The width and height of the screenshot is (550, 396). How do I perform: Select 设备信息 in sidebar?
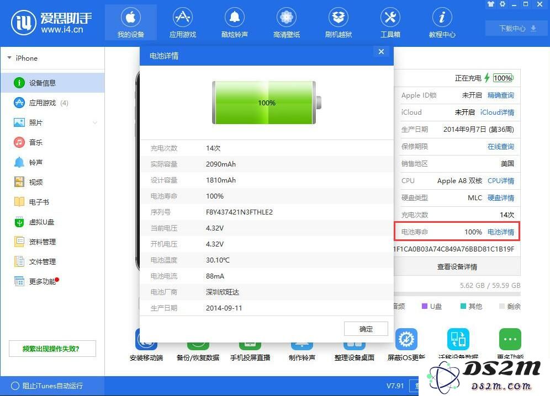click(52, 83)
